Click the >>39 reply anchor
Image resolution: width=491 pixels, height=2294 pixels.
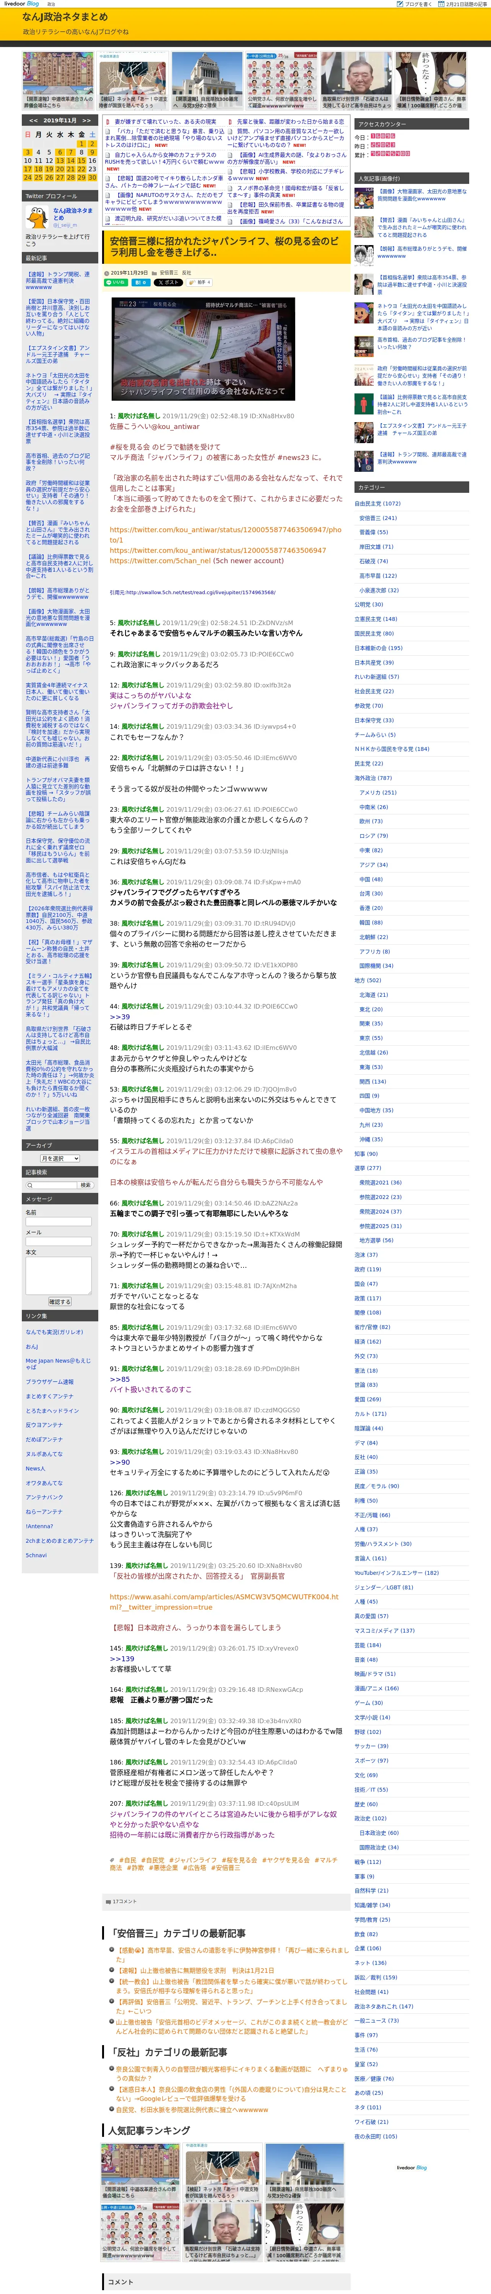119,1016
